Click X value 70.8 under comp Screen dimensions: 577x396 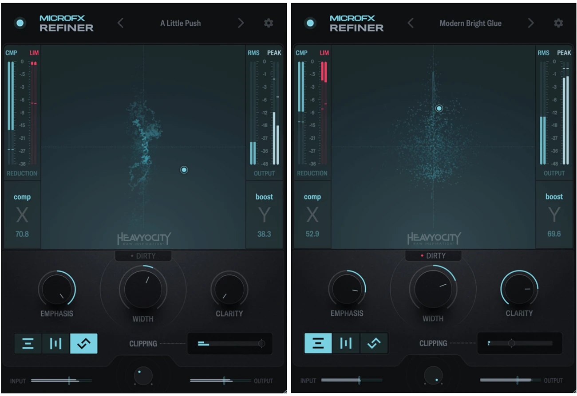[x=22, y=234]
